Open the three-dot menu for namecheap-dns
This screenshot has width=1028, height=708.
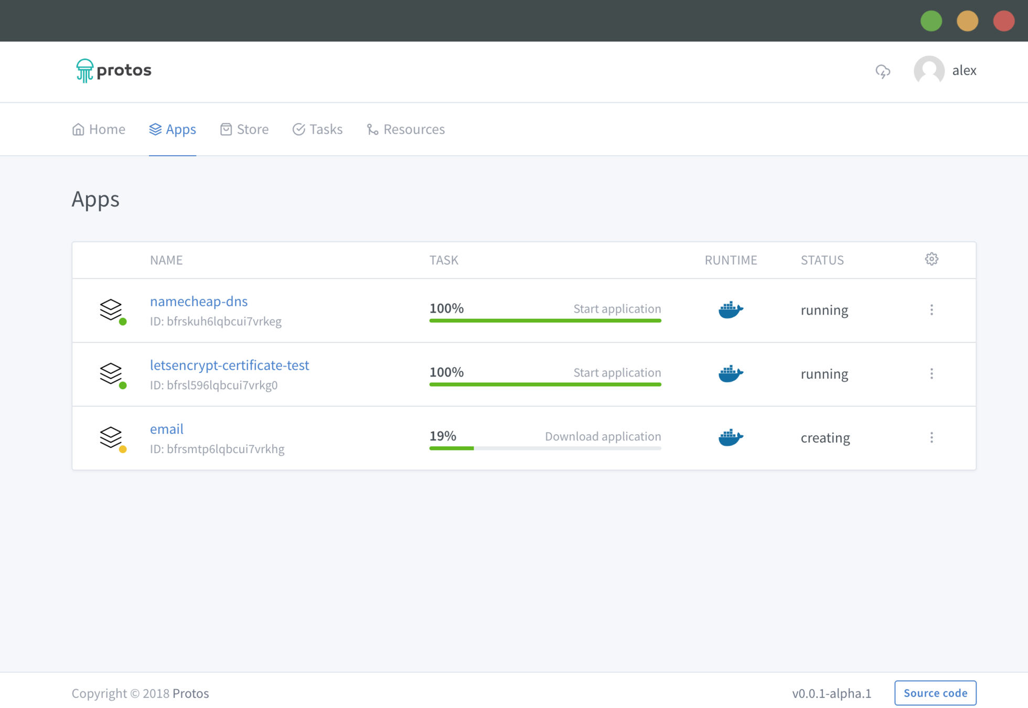point(931,310)
